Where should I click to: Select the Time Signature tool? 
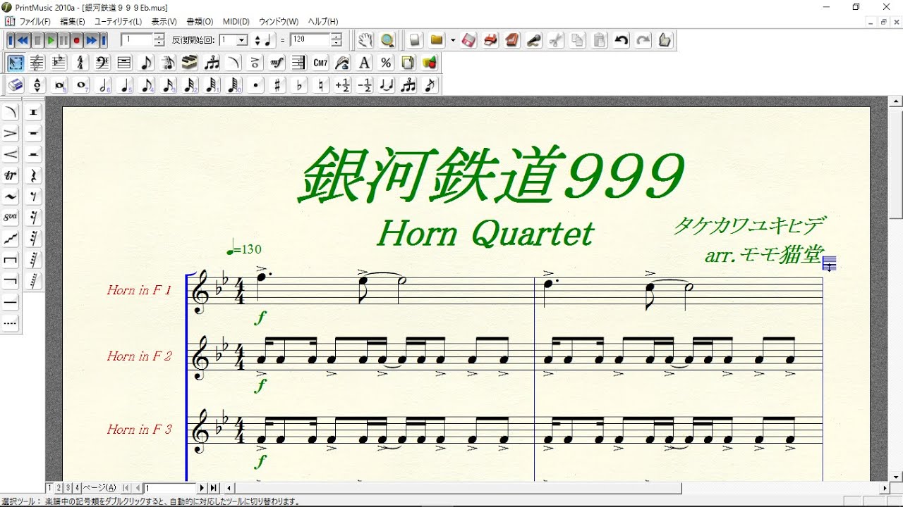(x=80, y=63)
